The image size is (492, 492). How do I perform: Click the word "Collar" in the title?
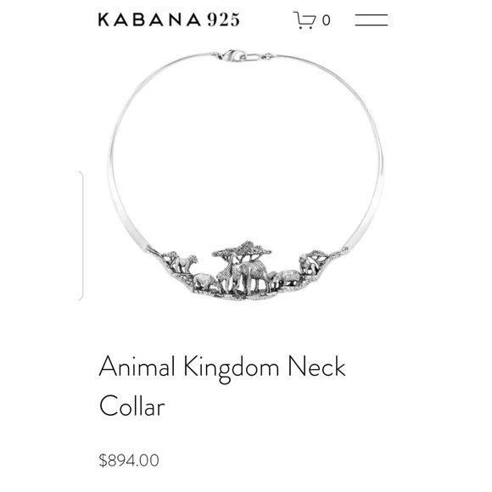tap(131, 405)
